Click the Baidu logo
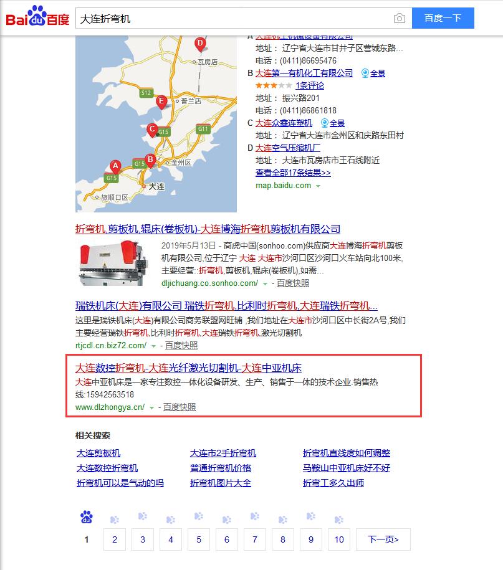Screen dimensions: 503x570 37,16
